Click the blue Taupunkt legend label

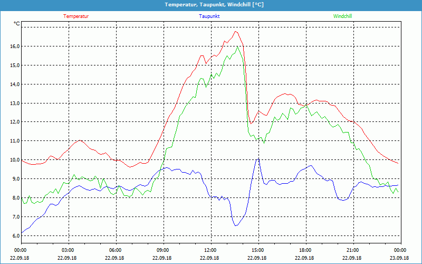[x=209, y=16]
